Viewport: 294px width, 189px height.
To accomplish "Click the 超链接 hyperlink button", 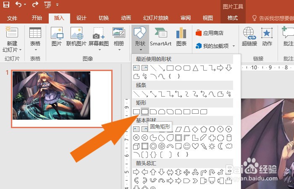I will coord(249,37).
